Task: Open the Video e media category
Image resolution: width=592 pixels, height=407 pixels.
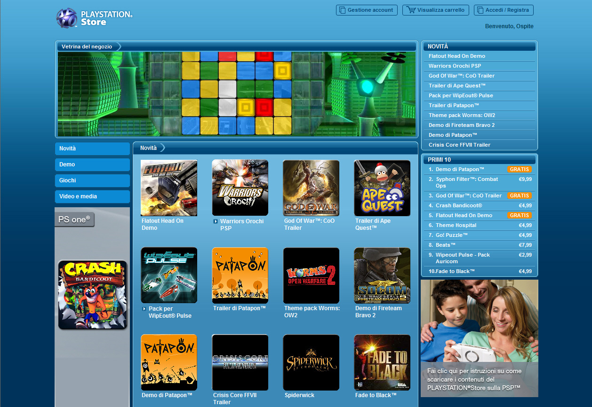Action: (x=92, y=196)
